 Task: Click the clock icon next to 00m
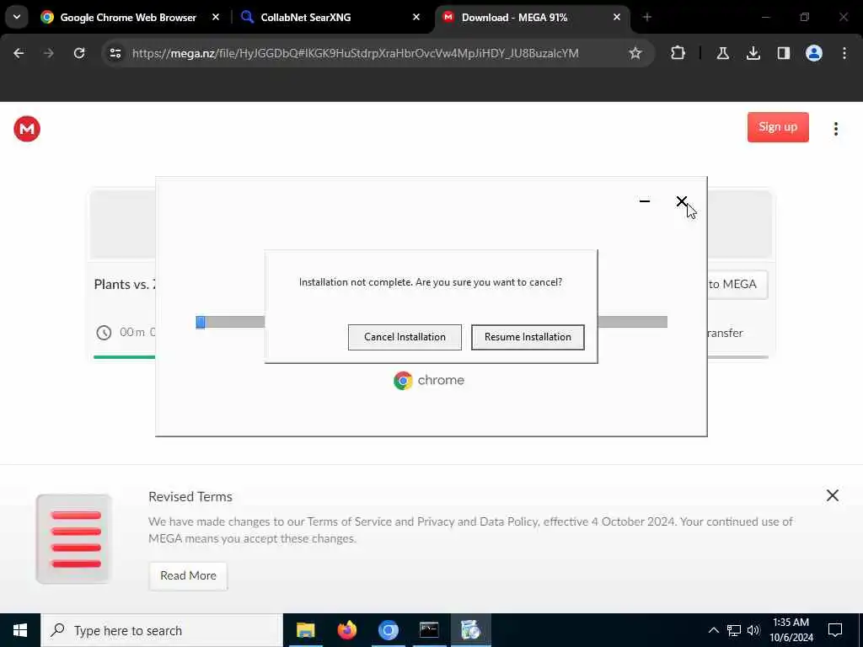(104, 333)
